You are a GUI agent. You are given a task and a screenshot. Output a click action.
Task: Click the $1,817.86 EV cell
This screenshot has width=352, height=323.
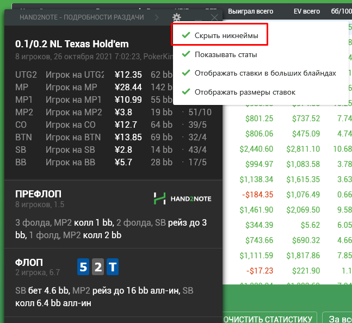coord(303,256)
